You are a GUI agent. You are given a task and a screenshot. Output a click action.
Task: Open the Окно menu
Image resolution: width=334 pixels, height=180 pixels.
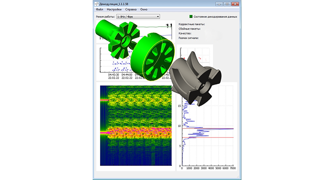pyautogui.click(x=144, y=9)
